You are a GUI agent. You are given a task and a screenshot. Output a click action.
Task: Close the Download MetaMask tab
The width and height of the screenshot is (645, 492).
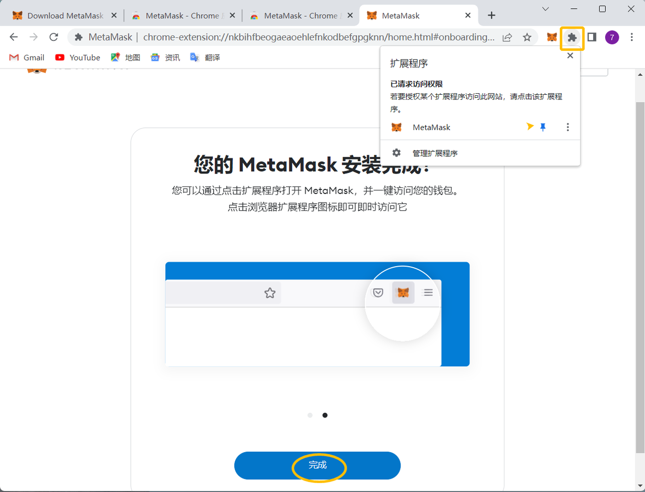(114, 16)
